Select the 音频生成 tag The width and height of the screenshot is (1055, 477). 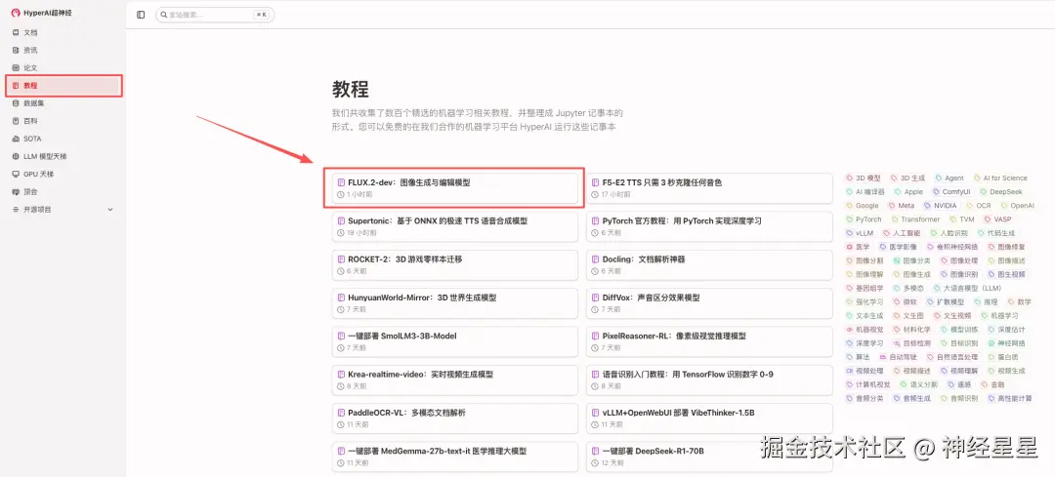(x=911, y=398)
